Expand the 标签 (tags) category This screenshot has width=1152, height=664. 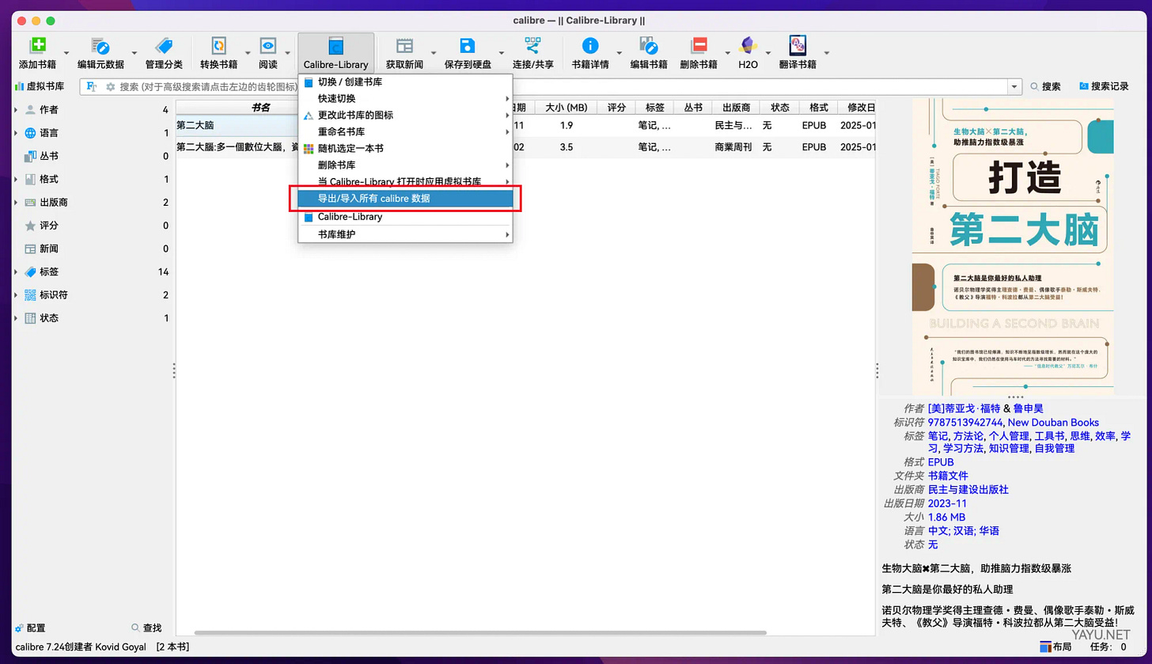[x=16, y=271]
